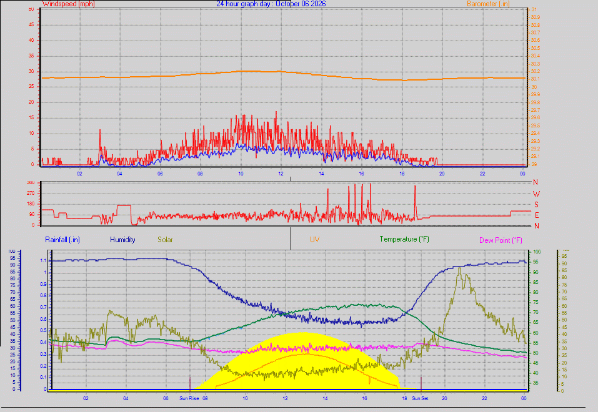The width and height of the screenshot is (598, 412).
Task: Click the 'Dew Point (°F)' legend label
Action: point(501,240)
